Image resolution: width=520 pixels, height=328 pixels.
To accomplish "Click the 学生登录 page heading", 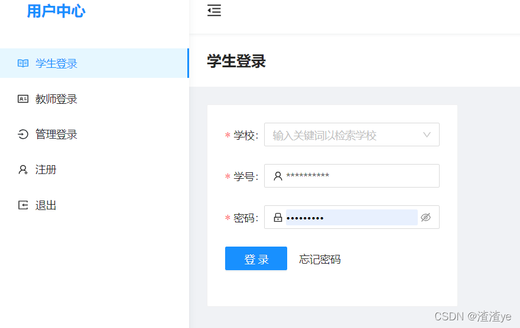I will (236, 61).
